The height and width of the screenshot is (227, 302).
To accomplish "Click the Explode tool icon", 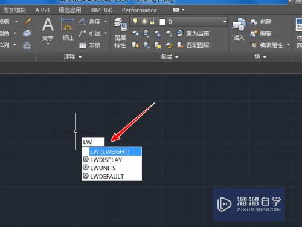I will pos(27,33).
